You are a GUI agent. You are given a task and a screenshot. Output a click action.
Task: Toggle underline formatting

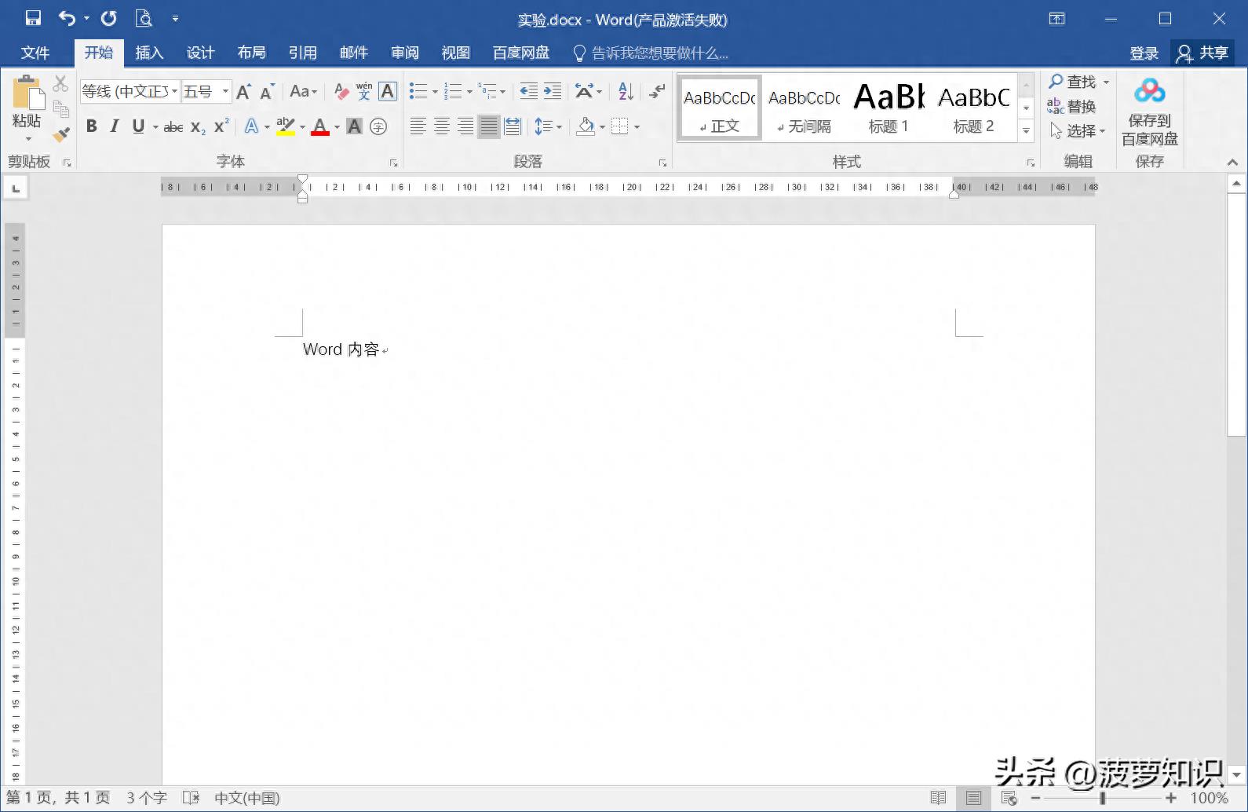[x=138, y=126]
